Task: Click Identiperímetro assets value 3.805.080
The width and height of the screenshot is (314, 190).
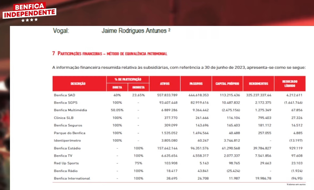Action: pos(169,140)
